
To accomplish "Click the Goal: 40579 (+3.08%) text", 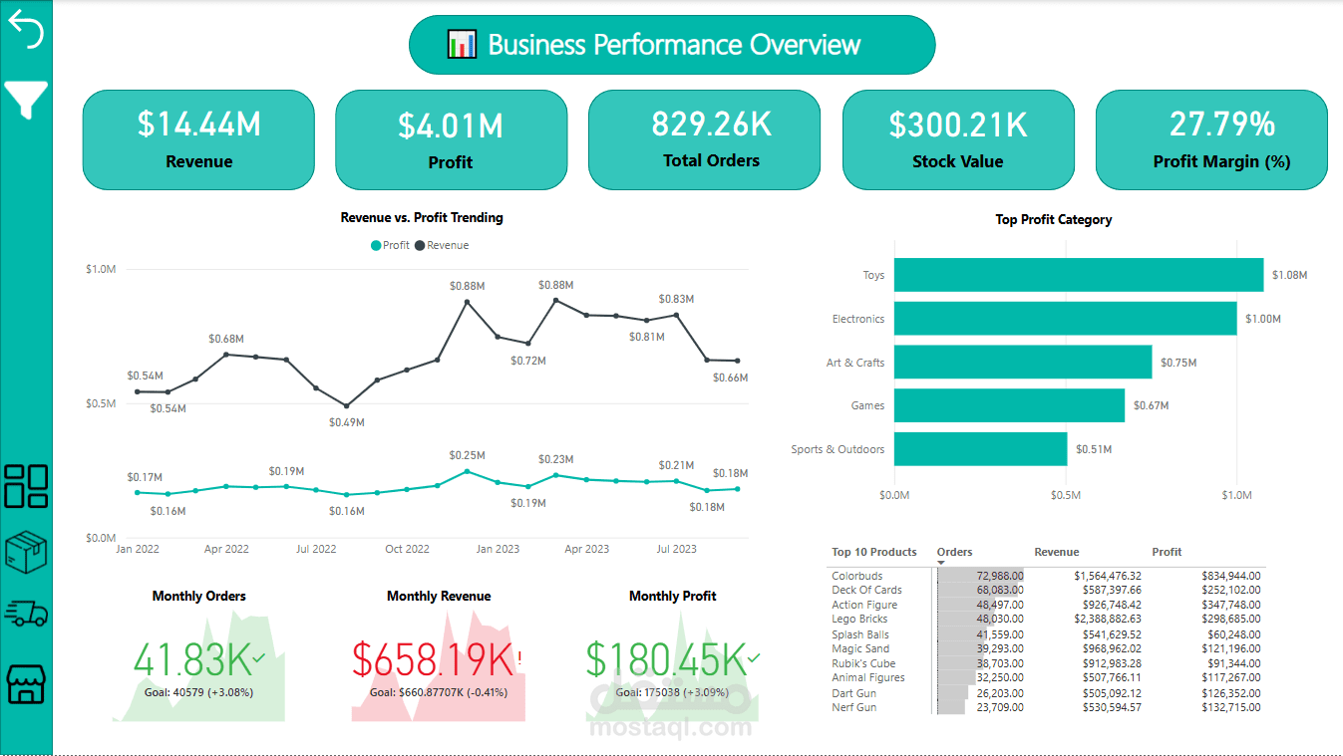I will 198,692.
